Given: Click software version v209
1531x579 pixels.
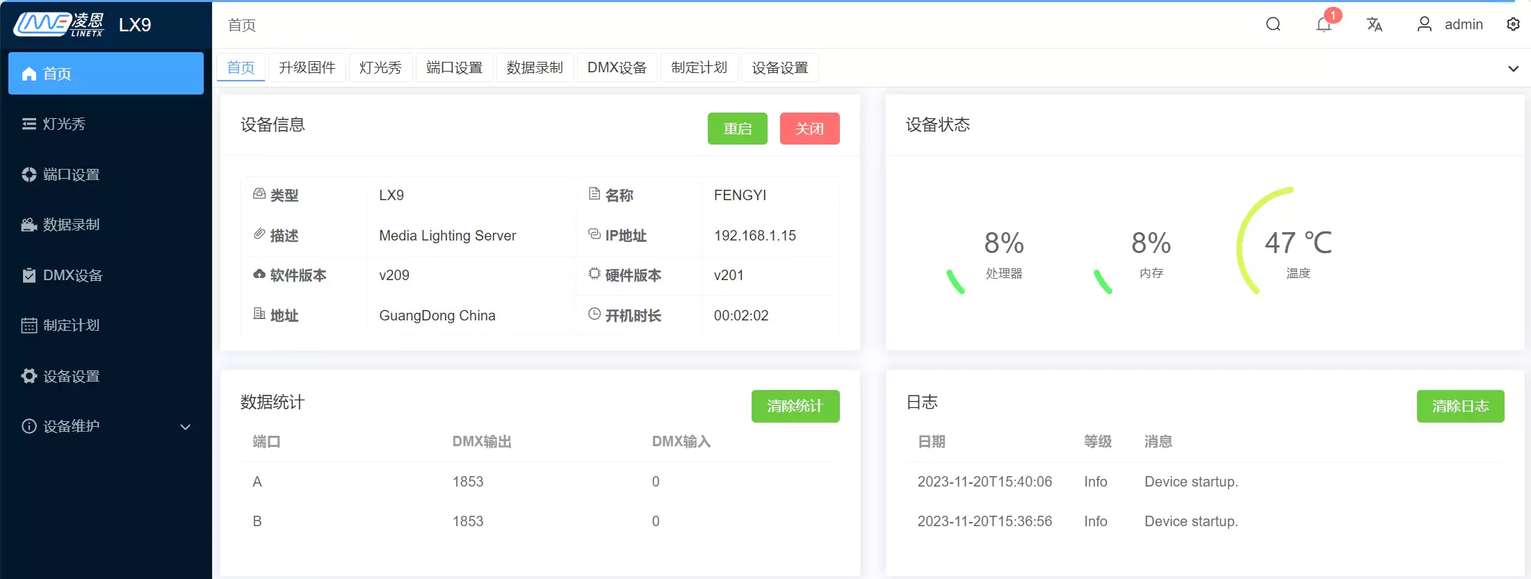Looking at the screenshot, I should pyautogui.click(x=394, y=275).
